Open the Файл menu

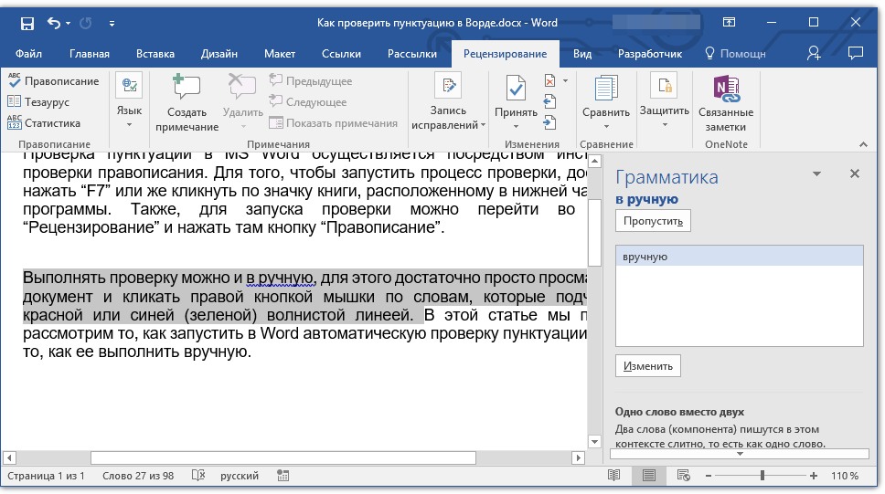tap(28, 54)
